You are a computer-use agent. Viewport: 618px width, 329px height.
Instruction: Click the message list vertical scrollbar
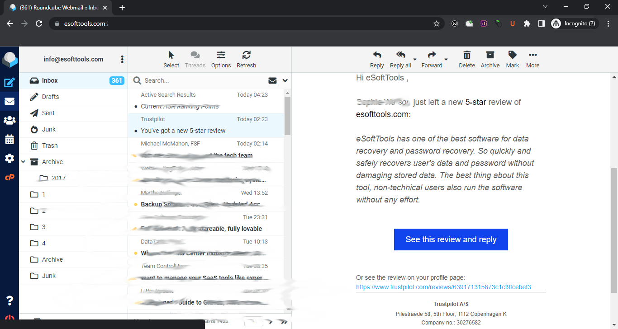[x=287, y=115]
